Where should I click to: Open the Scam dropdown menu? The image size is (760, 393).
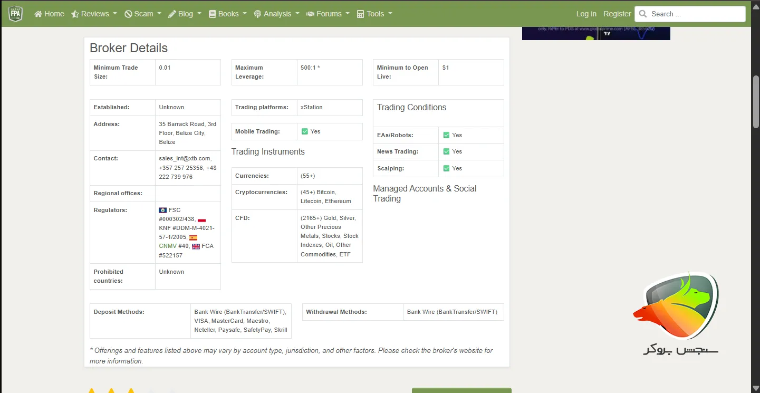click(143, 14)
